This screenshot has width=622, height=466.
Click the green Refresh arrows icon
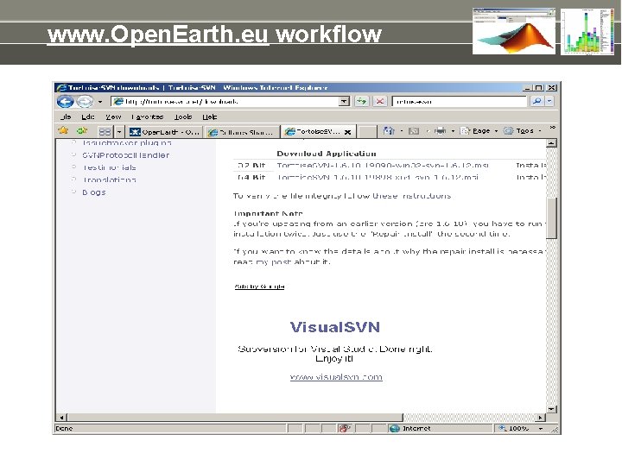361,102
